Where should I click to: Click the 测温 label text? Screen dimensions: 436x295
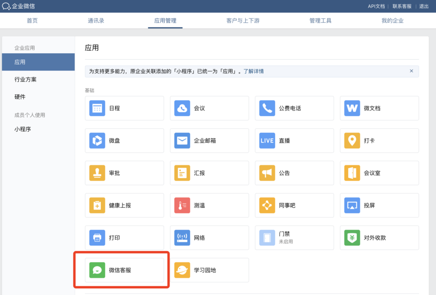click(x=199, y=206)
